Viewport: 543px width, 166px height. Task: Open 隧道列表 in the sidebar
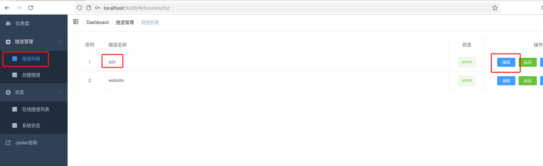[x=31, y=59]
